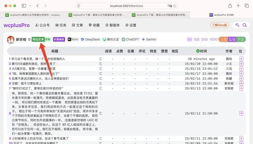
Task: Click the wcplusPro logo
Action: [17, 25]
